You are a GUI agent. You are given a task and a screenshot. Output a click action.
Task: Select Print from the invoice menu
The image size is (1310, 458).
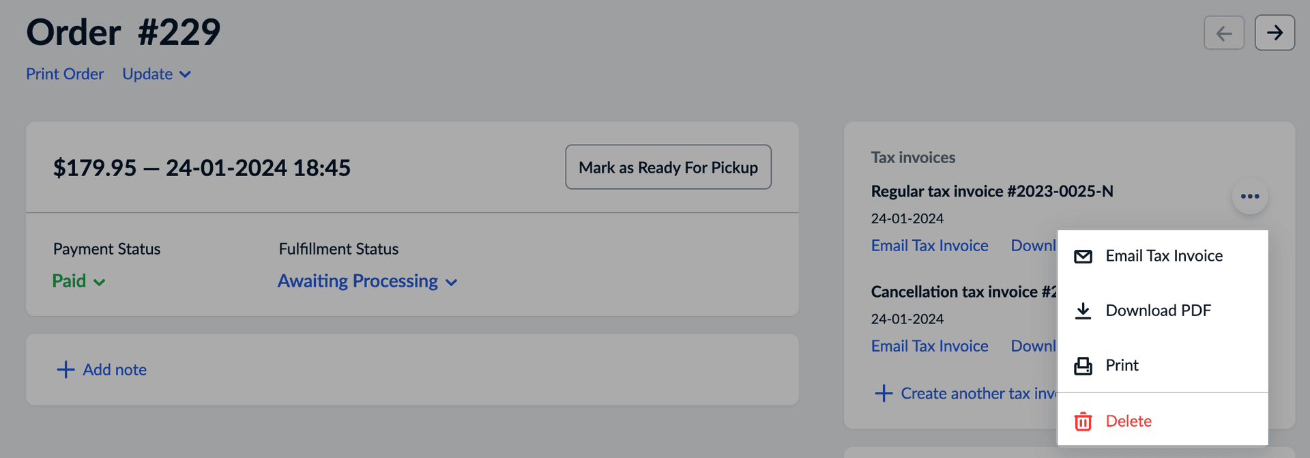[x=1122, y=366]
